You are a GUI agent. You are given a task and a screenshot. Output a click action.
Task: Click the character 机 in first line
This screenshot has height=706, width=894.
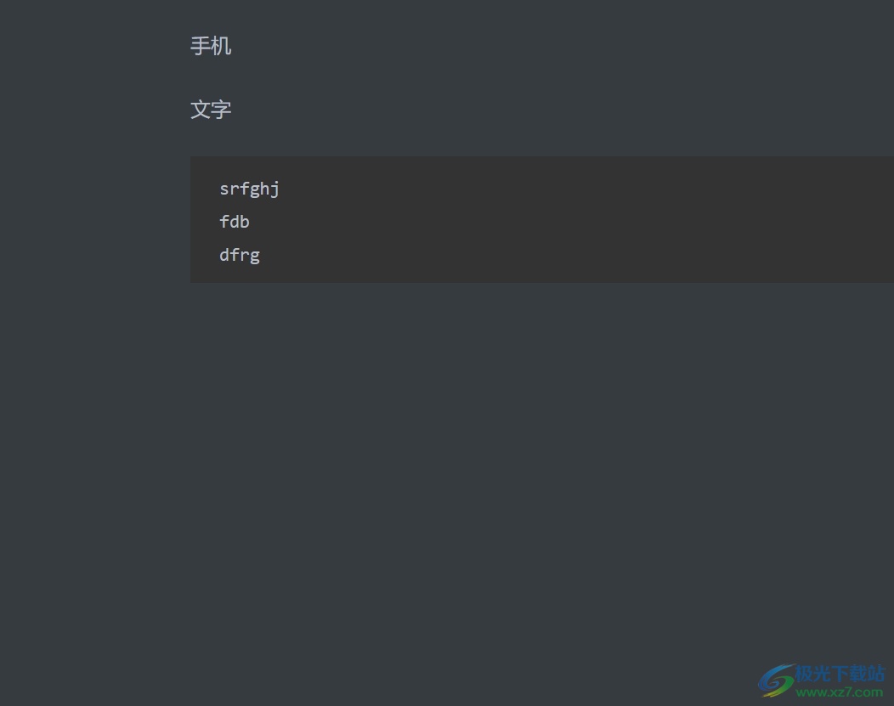(x=221, y=46)
